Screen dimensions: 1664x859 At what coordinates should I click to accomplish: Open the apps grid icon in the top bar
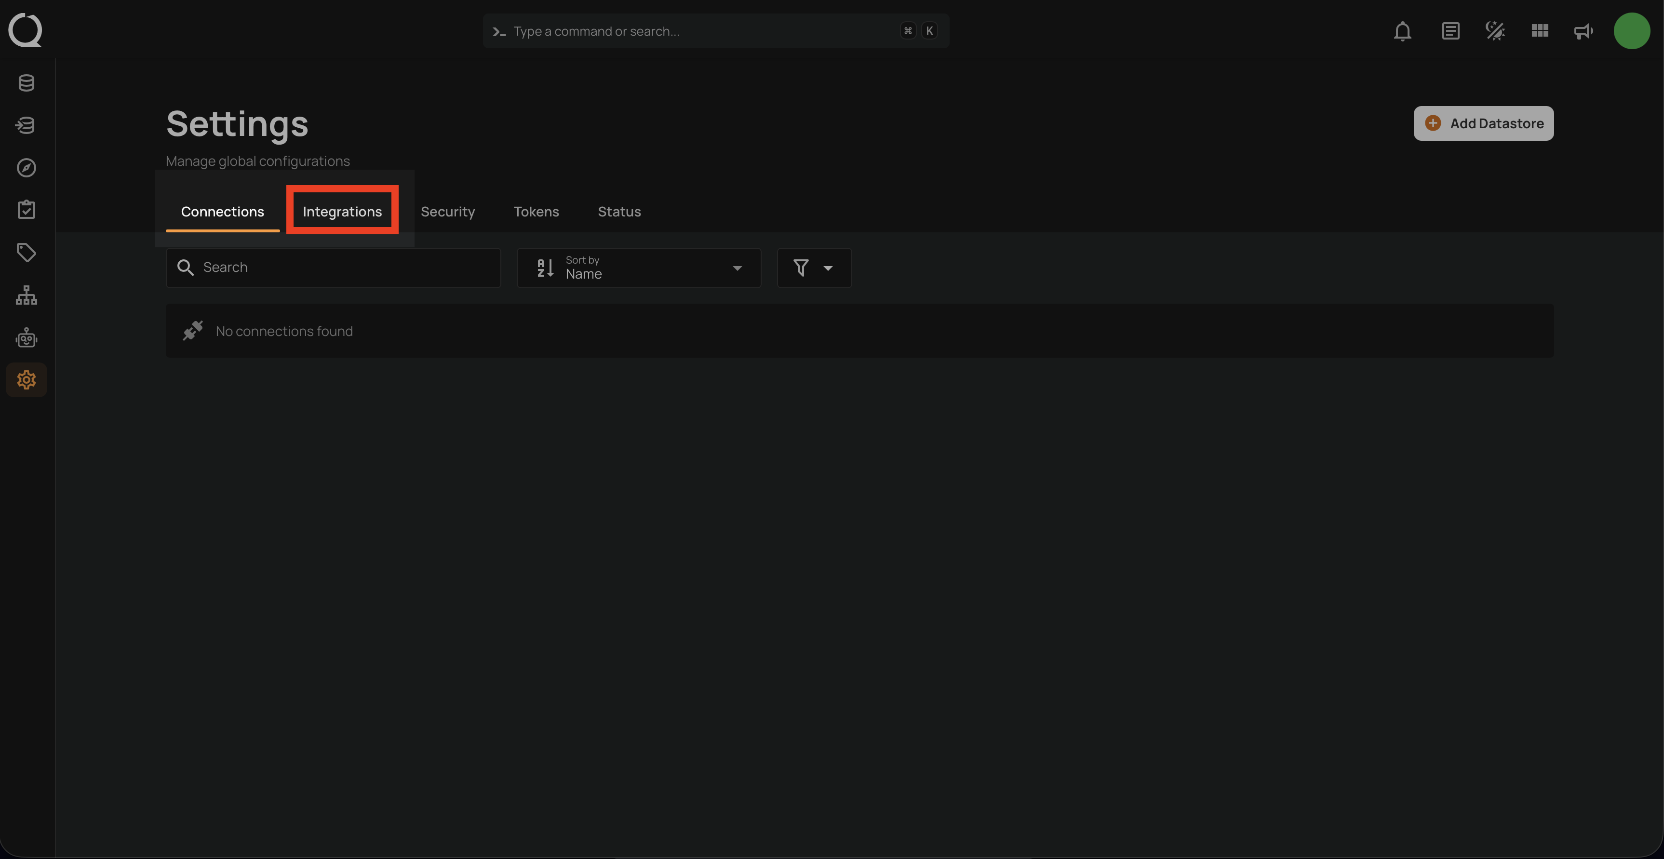pos(1539,30)
